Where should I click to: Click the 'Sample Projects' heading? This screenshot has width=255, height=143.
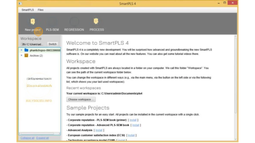(88, 108)
